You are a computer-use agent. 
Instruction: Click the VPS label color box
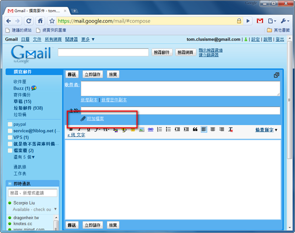[x=10, y=137]
